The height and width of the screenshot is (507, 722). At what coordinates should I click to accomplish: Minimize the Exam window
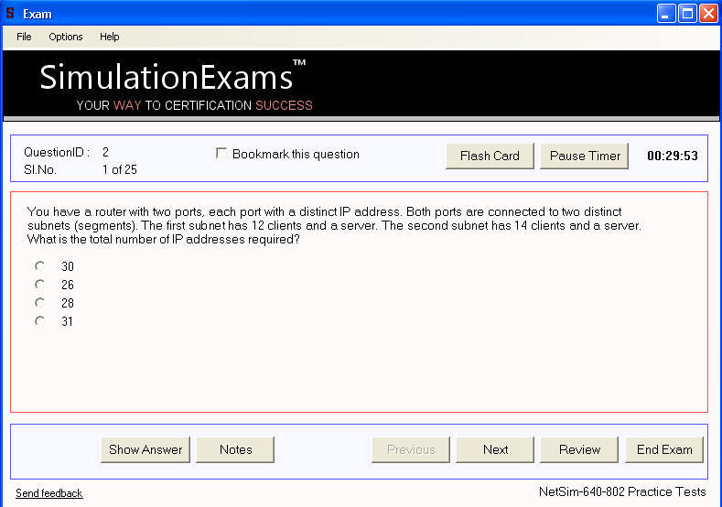(x=666, y=14)
